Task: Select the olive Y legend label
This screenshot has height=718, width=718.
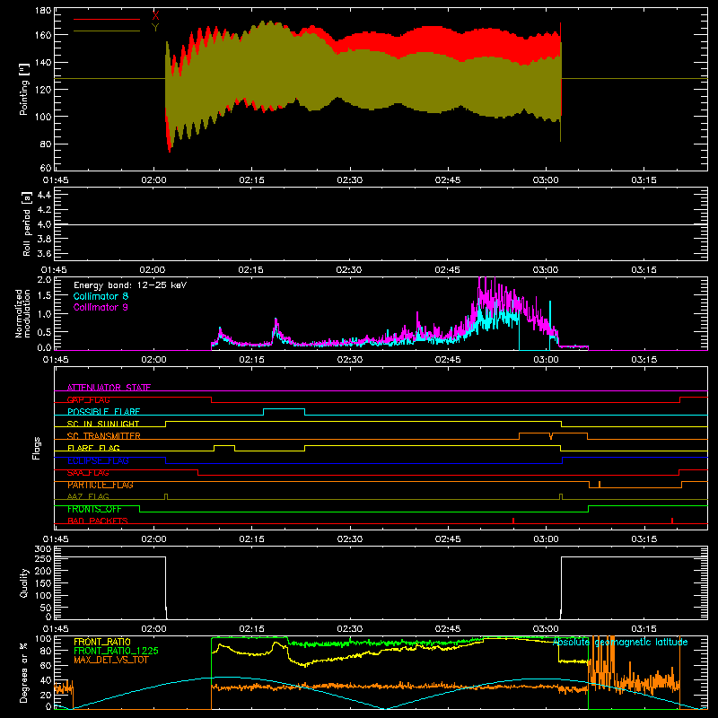Action: [x=155, y=28]
